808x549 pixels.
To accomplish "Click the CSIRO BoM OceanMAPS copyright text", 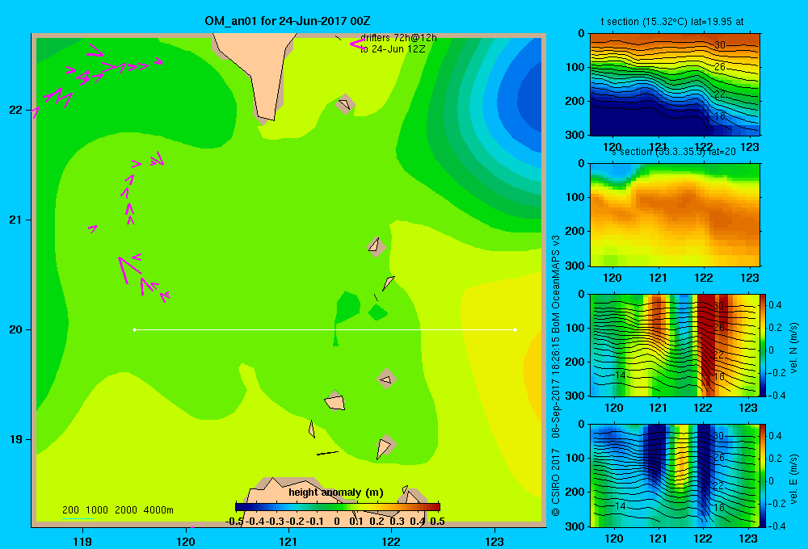I will click(556, 375).
